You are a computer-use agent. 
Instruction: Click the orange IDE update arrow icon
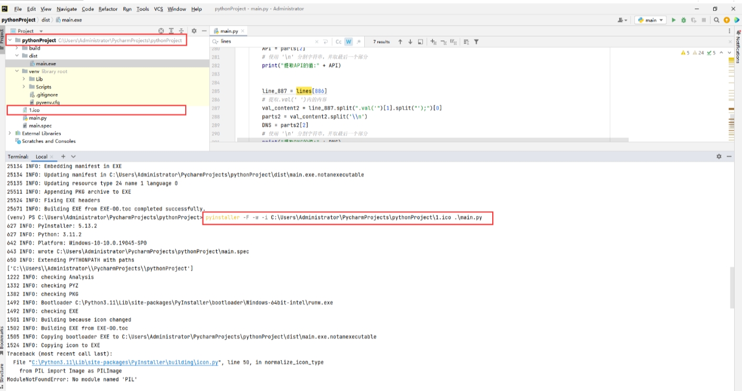point(726,20)
